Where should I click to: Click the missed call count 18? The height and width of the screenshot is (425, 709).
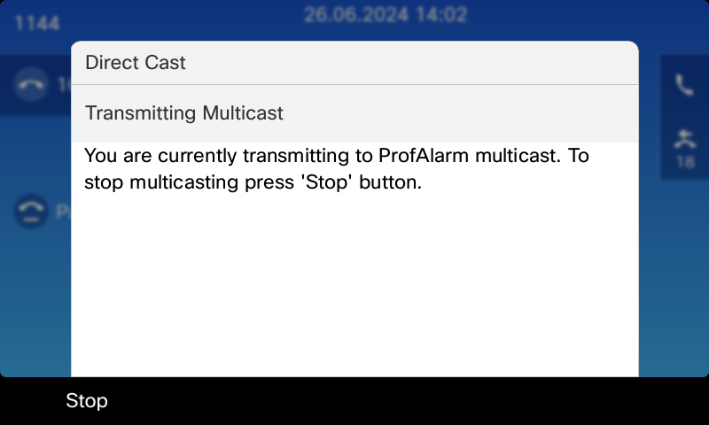pos(685,162)
